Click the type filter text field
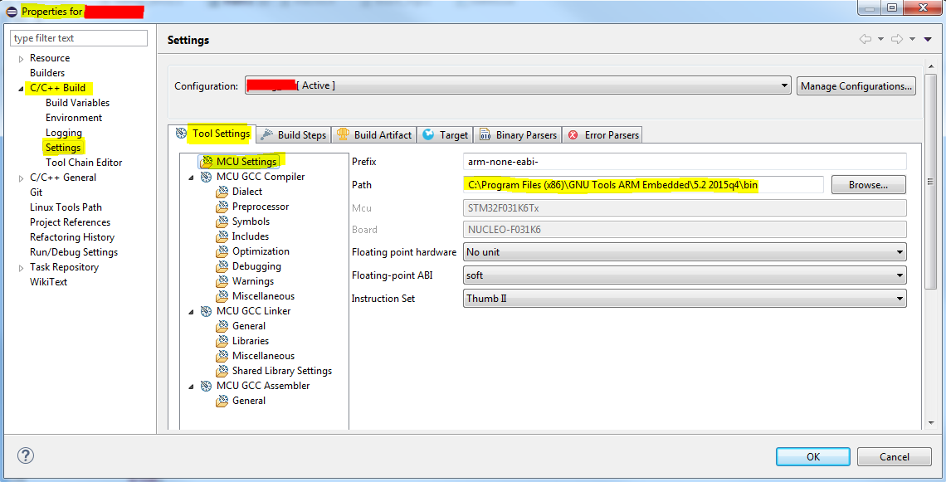Image resolution: width=946 pixels, height=482 pixels. click(79, 38)
